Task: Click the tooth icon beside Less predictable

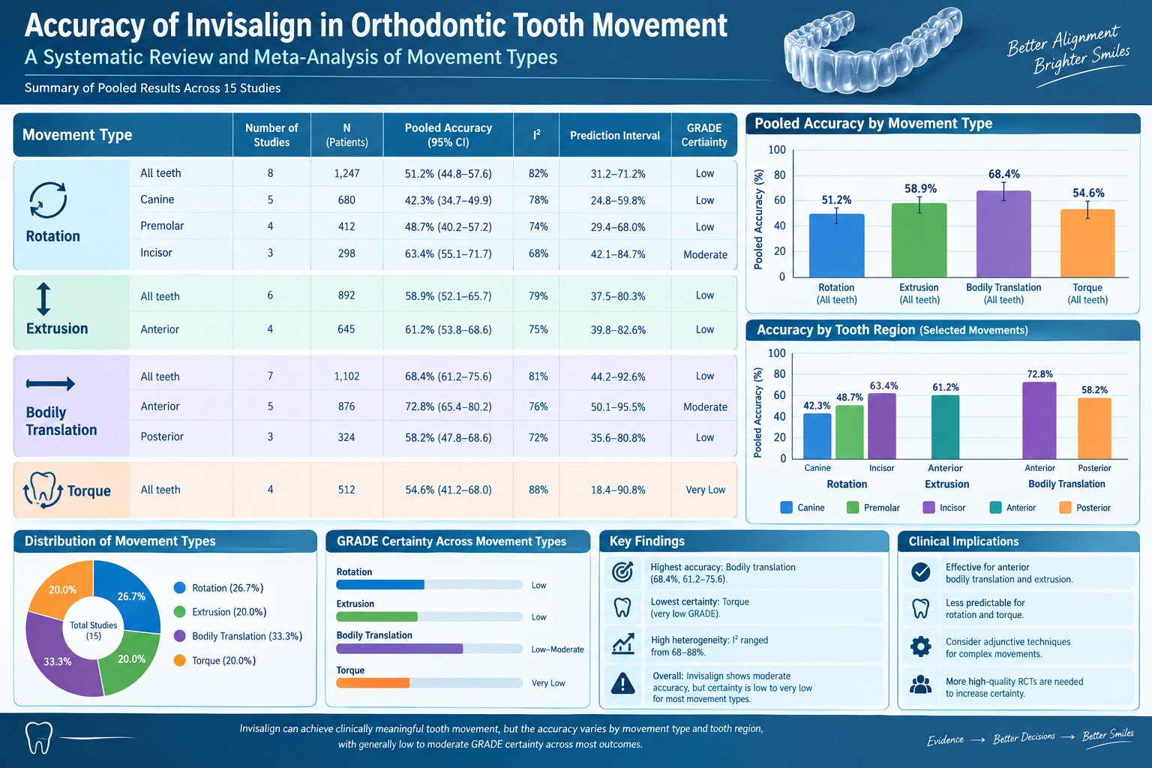Action: tap(920, 607)
